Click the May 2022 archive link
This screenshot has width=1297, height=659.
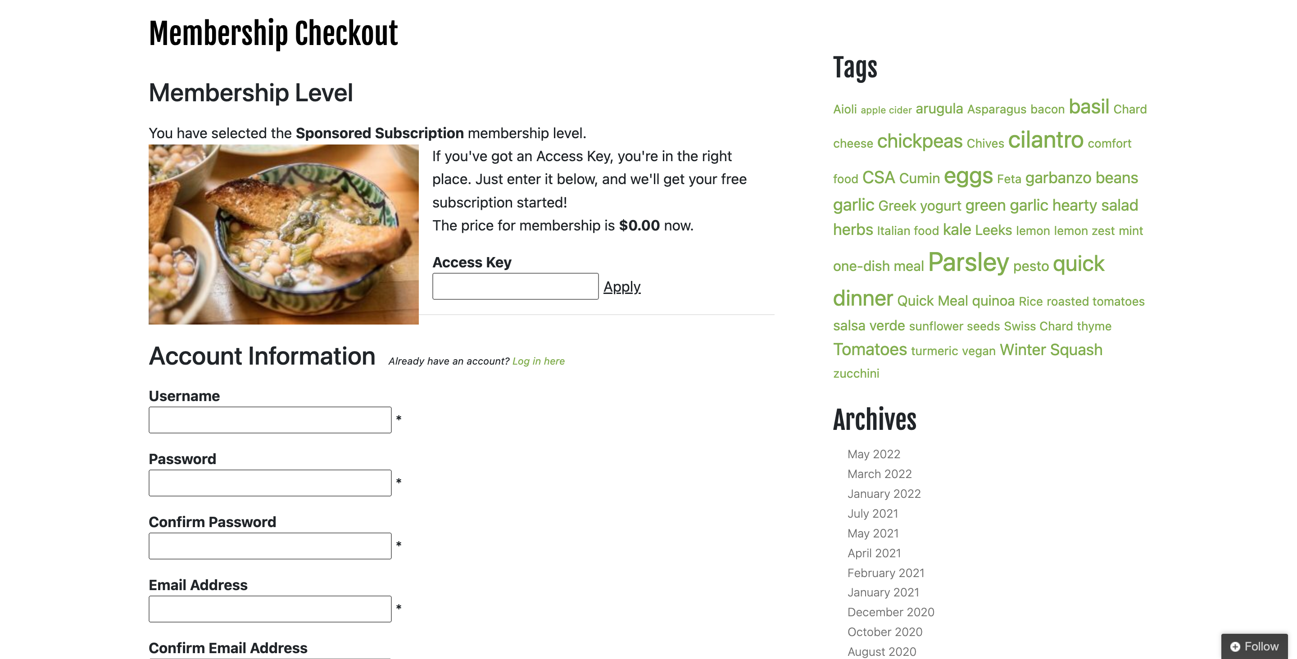point(873,454)
